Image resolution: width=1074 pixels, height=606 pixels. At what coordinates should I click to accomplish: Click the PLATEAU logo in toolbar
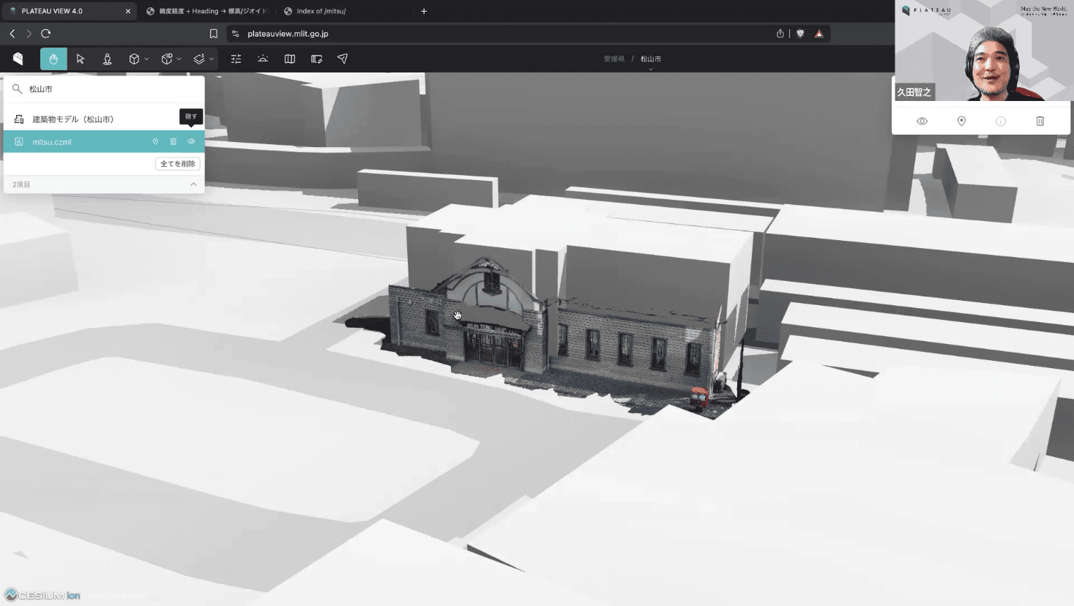[18, 59]
